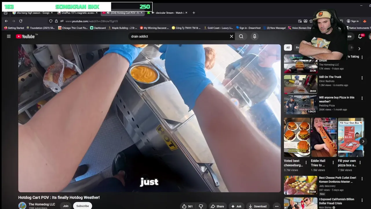Switch to clavicular Stream tab
This screenshot has height=209, width=371.
pyautogui.click(x=167, y=13)
